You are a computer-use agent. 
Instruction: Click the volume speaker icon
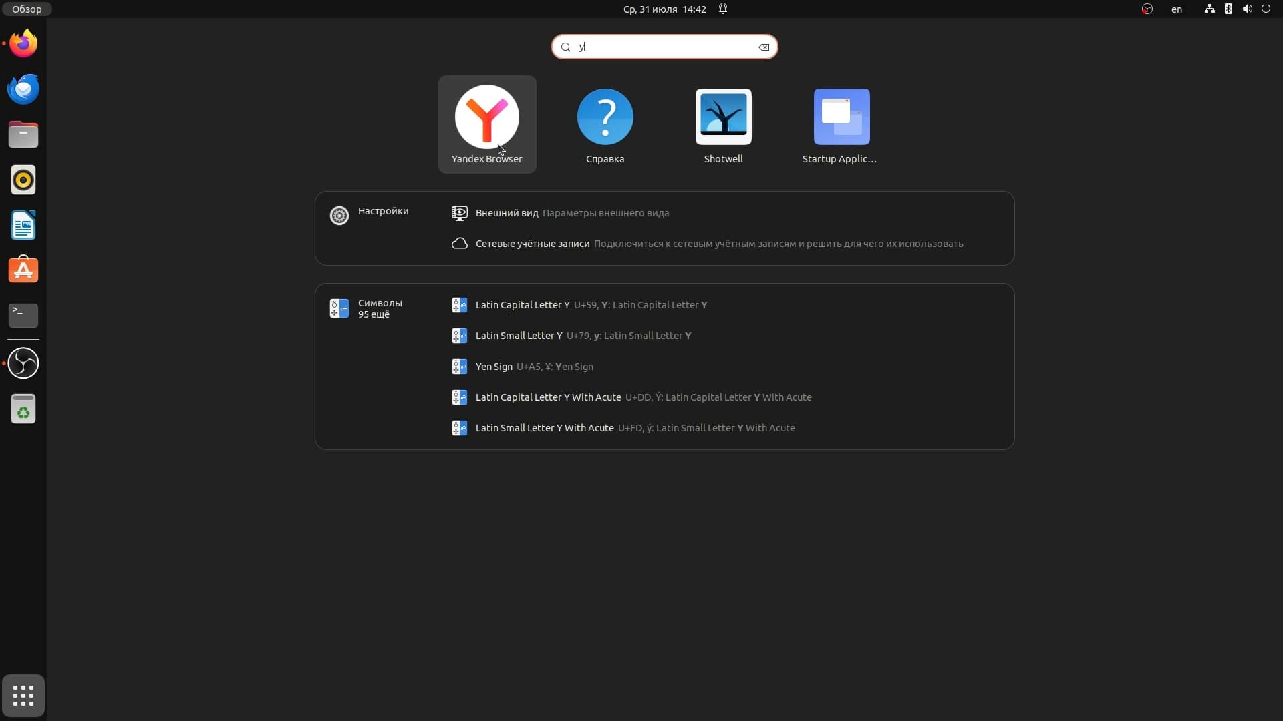(x=1247, y=9)
